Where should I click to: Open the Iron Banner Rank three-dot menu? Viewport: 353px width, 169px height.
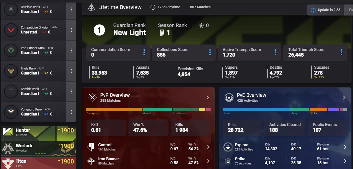tap(71, 50)
